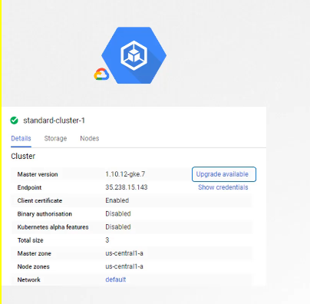Click the green cluster status checkmark icon

tap(15, 121)
